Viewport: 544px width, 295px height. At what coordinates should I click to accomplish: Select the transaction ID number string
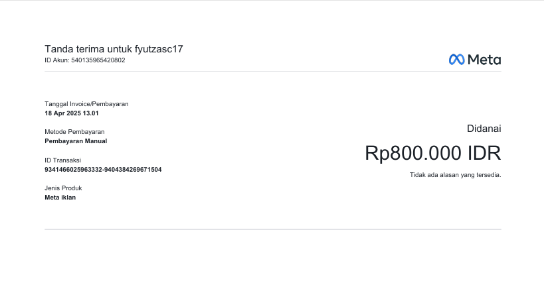pos(103,170)
